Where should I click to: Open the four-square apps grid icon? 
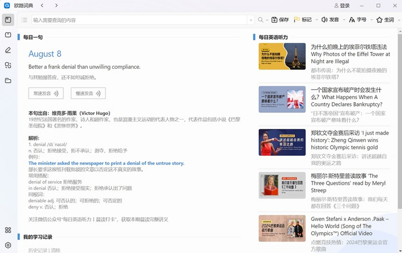[8, 230]
